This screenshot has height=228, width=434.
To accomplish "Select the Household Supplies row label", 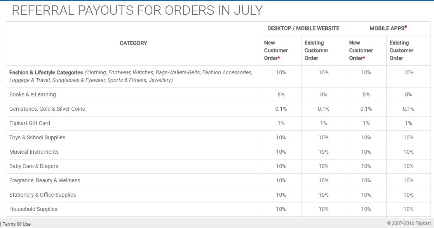I will pos(33,209).
